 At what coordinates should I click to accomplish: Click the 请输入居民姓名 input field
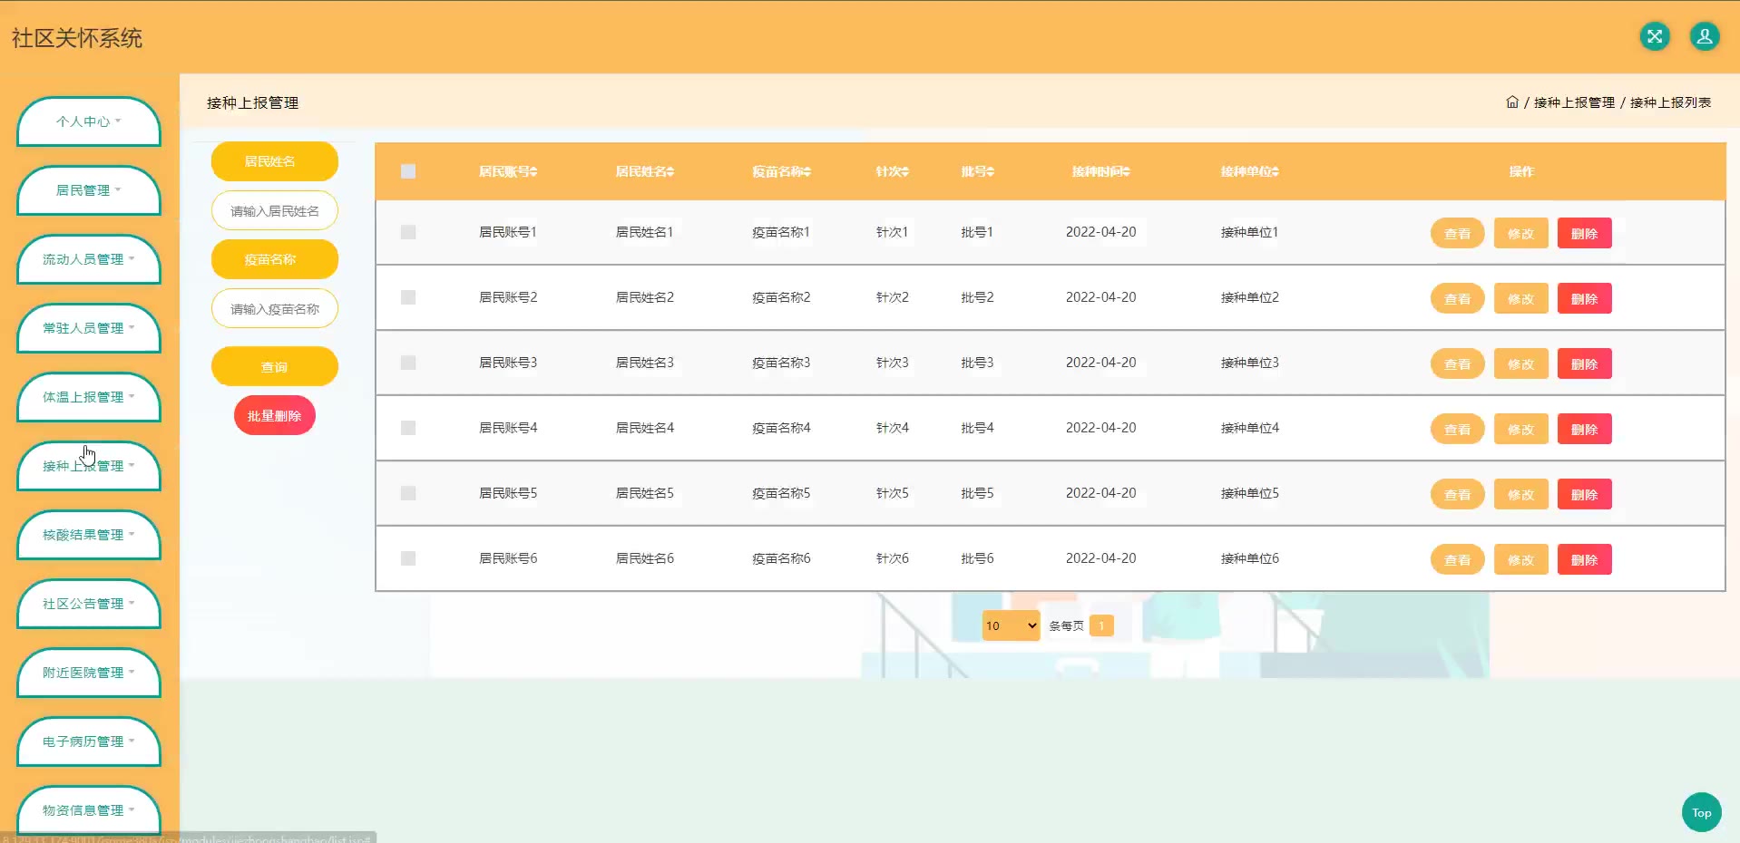(274, 211)
